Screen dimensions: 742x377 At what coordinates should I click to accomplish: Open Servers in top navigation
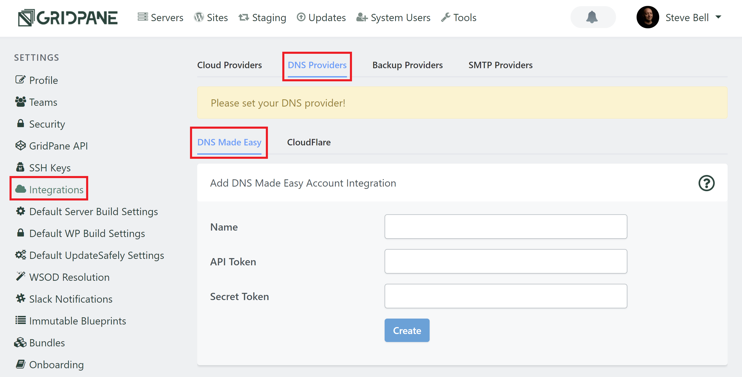click(160, 17)
